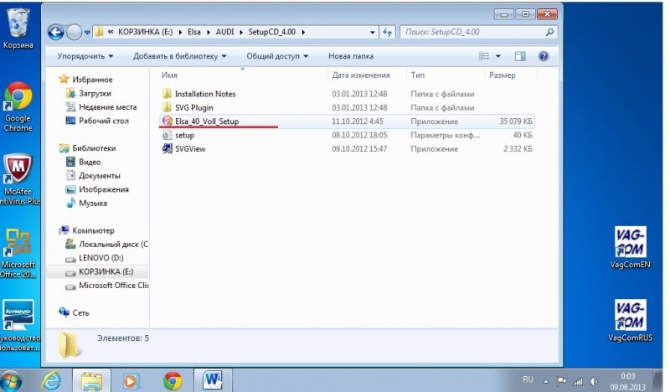Open the McAfee AntiVirus desktop shortcut

coord(18,179)
